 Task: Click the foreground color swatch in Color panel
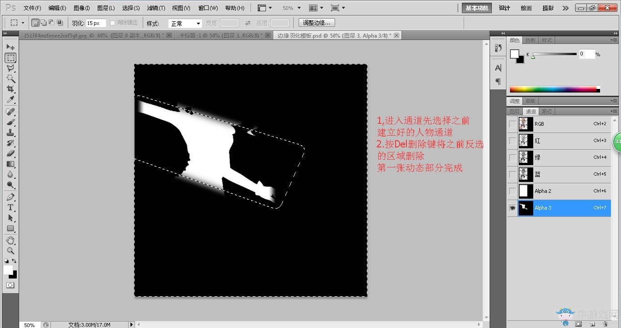[x=514, y=54]
